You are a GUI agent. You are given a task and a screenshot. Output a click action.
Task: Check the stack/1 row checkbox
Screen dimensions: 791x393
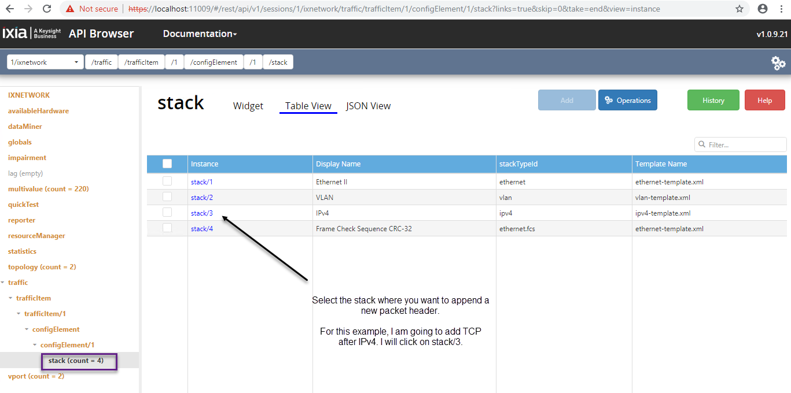coord(167,181)
